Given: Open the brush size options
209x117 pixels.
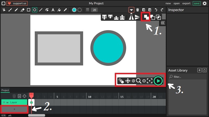Looking at the screenshot, I should pyautogui.click(x=88, y=10).
